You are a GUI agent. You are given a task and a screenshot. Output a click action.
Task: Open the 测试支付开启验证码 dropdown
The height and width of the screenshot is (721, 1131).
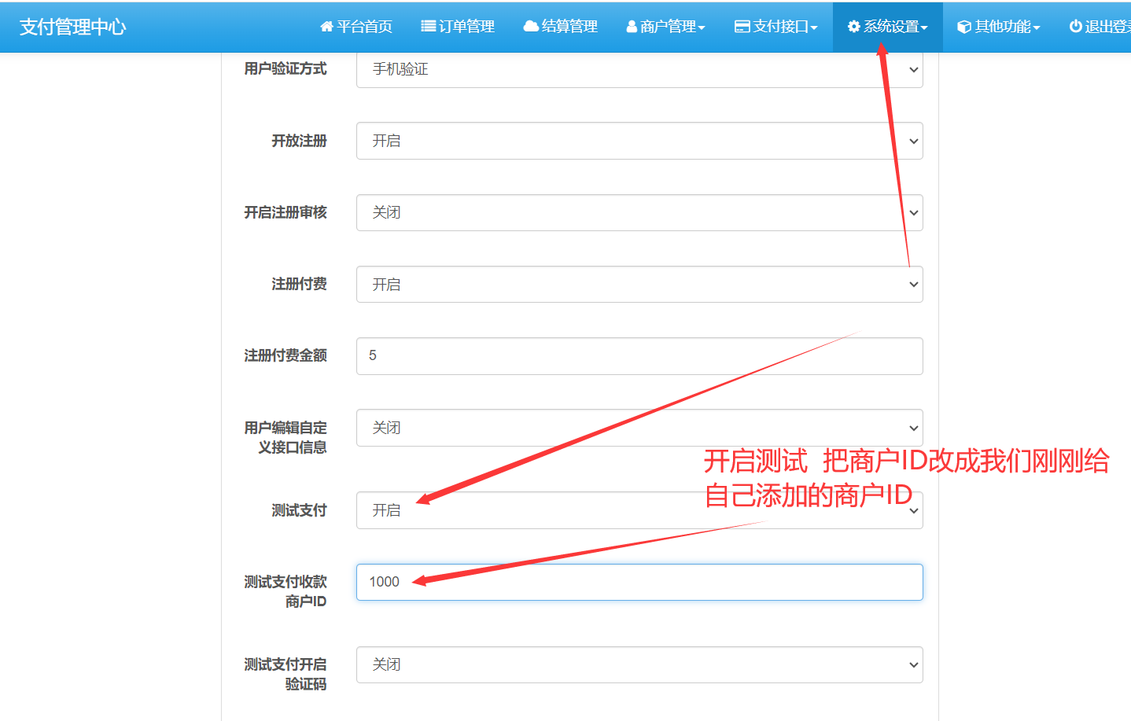639,664
